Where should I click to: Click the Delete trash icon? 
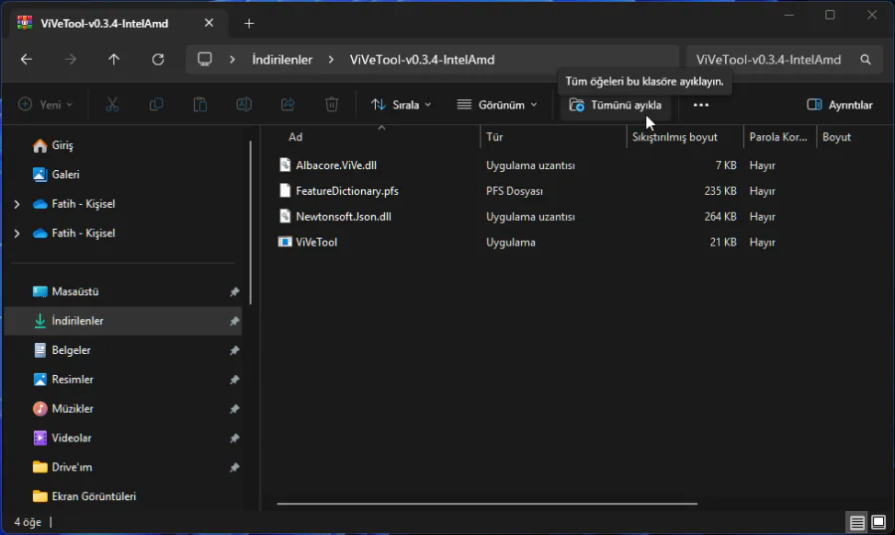331,104
